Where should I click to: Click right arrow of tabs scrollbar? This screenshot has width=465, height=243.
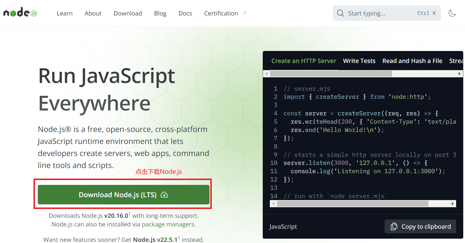pos(460,74)
